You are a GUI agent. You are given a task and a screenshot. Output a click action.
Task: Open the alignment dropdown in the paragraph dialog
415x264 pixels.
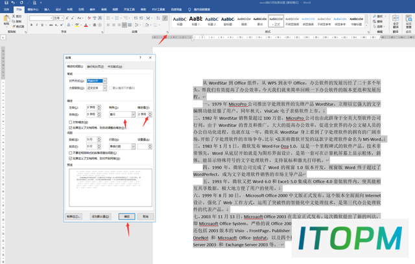[x=105, y=81]
